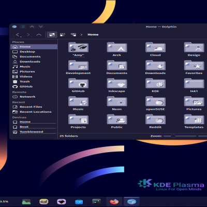The image size is (207, 207).
Task: Click the Home breadcrumb in the location bar
Action: 93,35
